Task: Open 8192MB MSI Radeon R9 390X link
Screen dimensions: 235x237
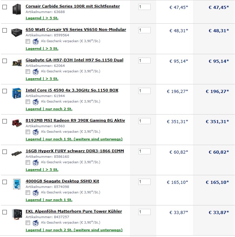Action: point(75,120)
